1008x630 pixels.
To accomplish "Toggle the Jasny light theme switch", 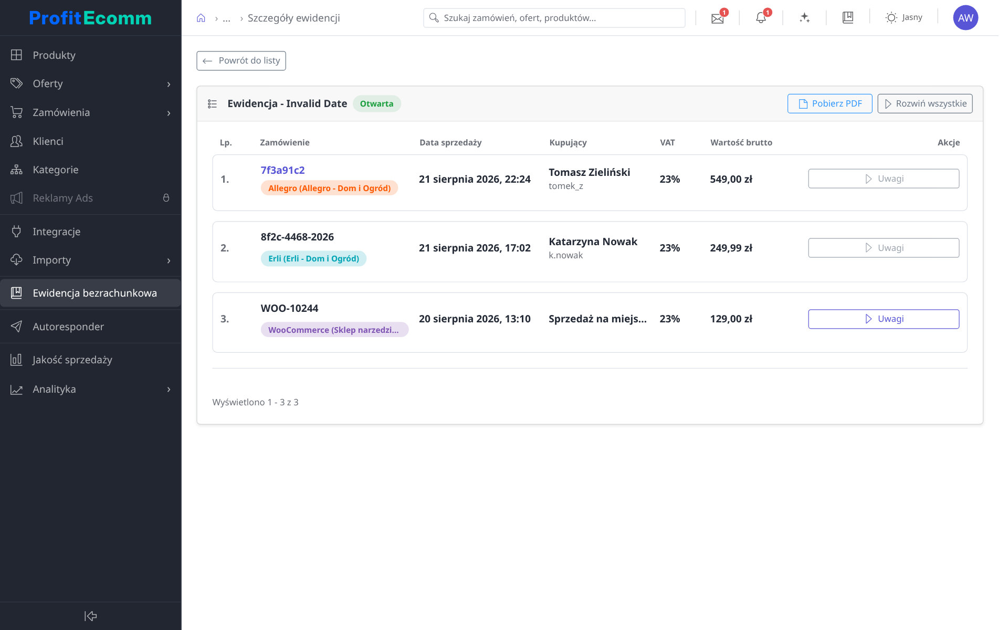I will click(x=904, y=17).
